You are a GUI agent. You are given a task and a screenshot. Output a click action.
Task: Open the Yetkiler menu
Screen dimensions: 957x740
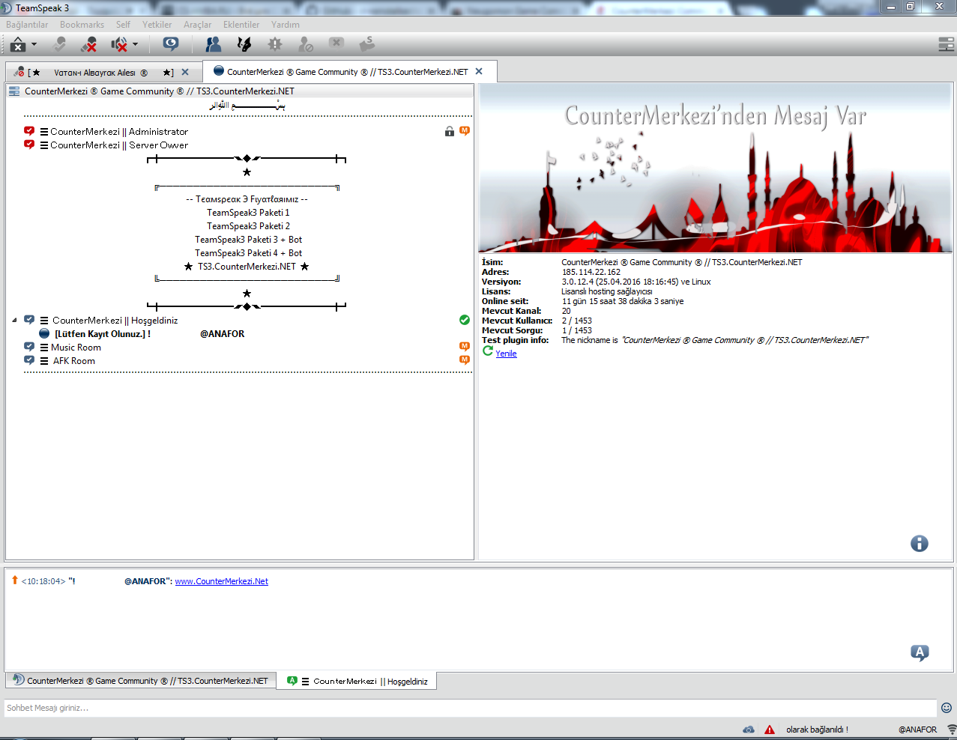pos(157,25)
